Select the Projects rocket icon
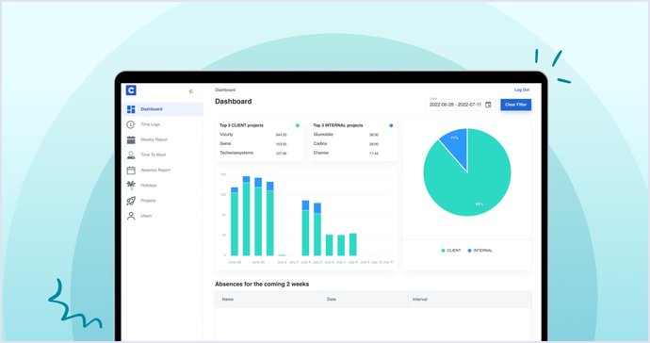Image resolution: width=650 pixels, height=343 pixels. tap(131, 201)
